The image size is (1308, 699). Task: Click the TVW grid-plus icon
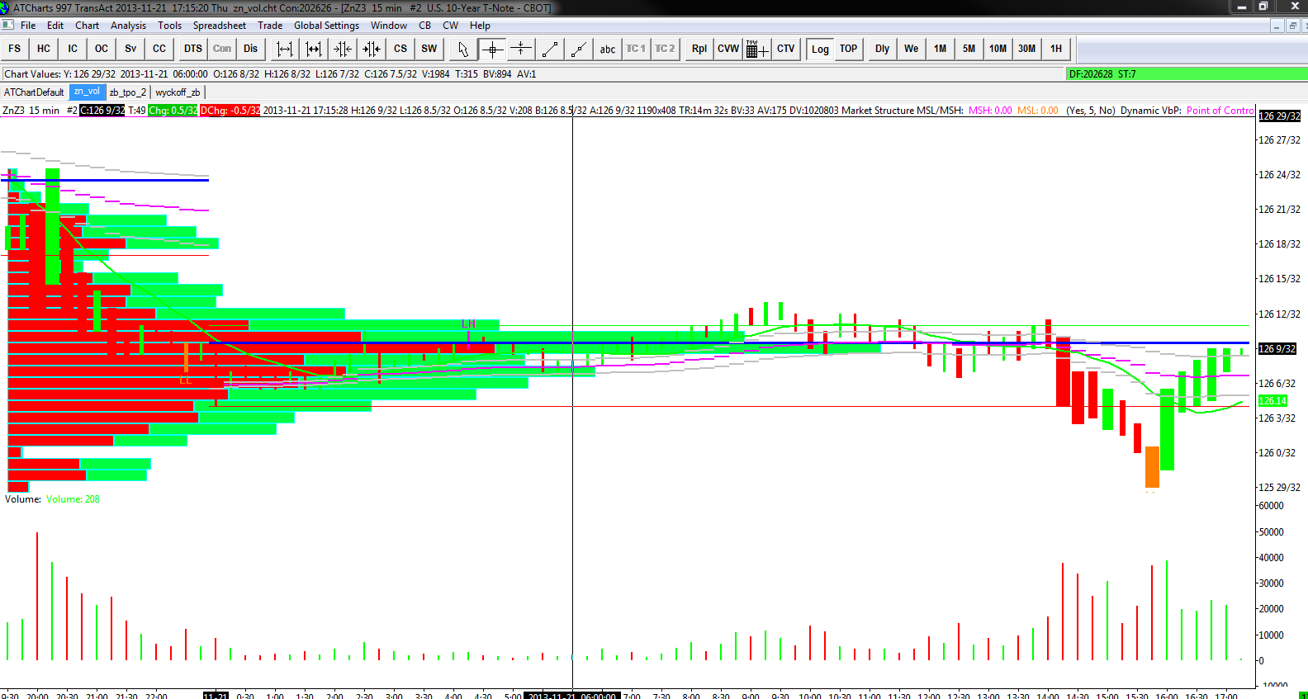(757, 49)
